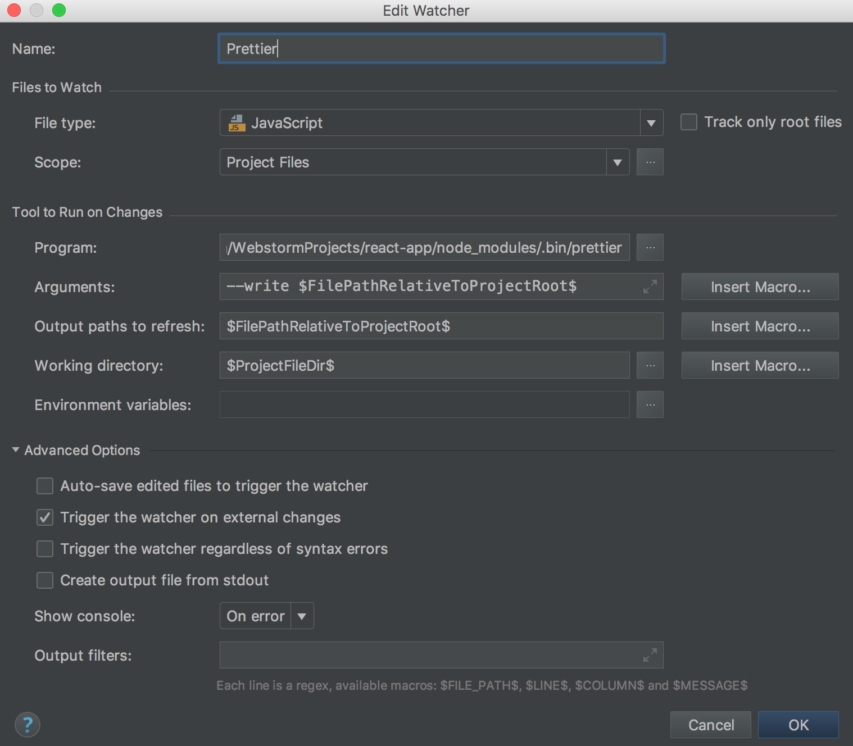
Task: Browse for Working directory via ellipsis
Action: point(650,366)
